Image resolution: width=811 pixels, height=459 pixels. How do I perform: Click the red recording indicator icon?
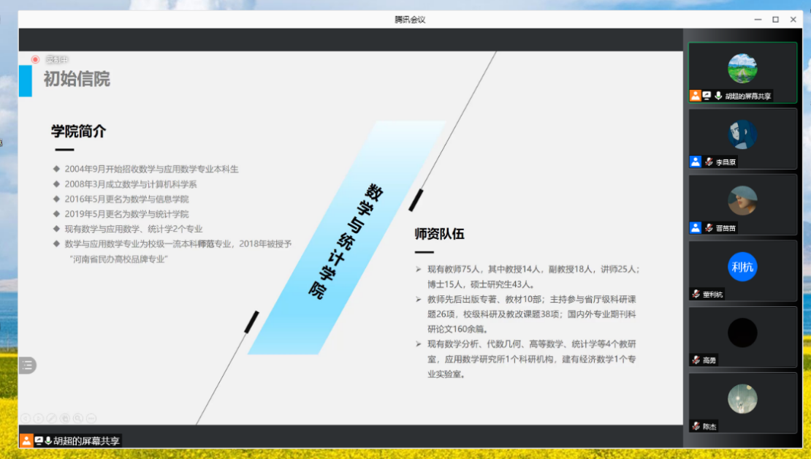35,59
